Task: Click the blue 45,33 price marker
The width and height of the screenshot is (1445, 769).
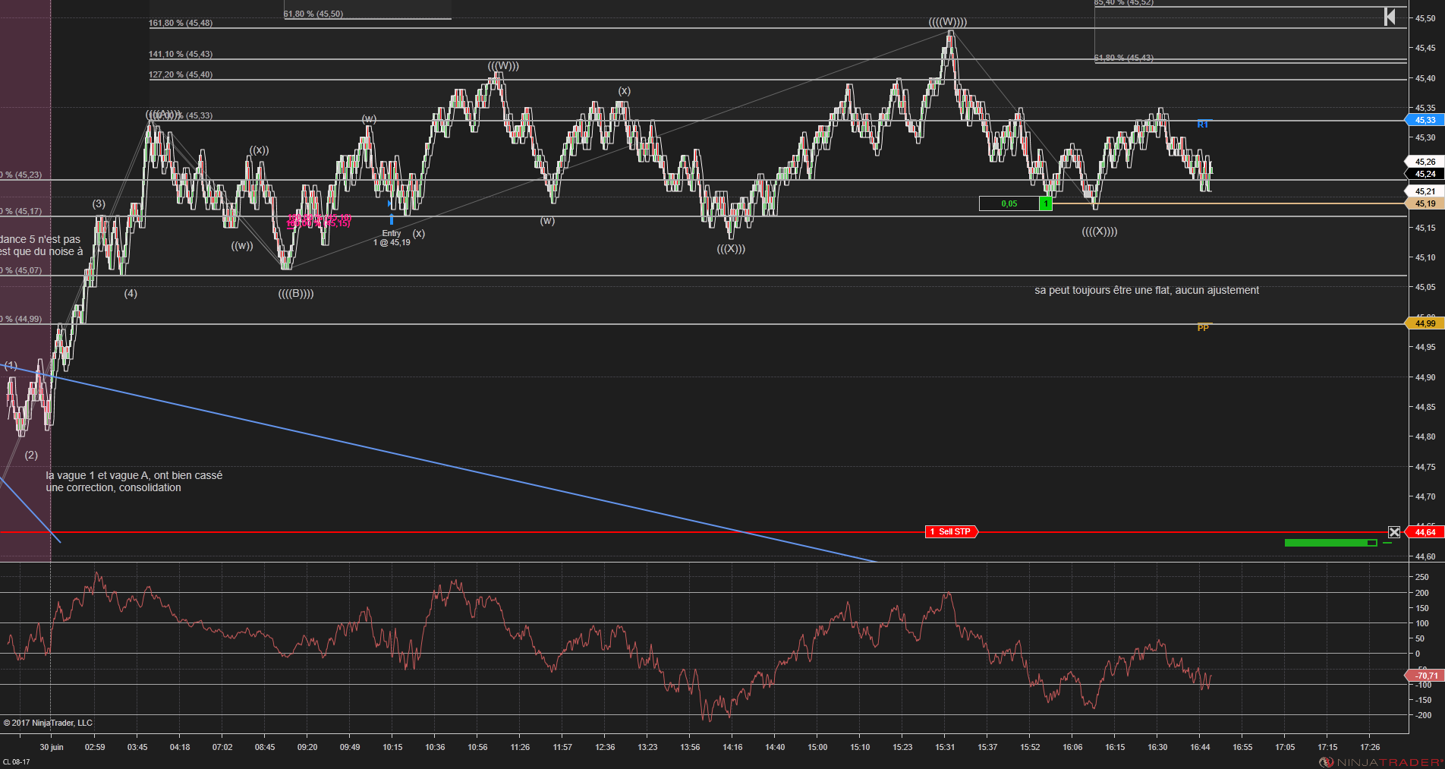Action: tap(1425, 120)
